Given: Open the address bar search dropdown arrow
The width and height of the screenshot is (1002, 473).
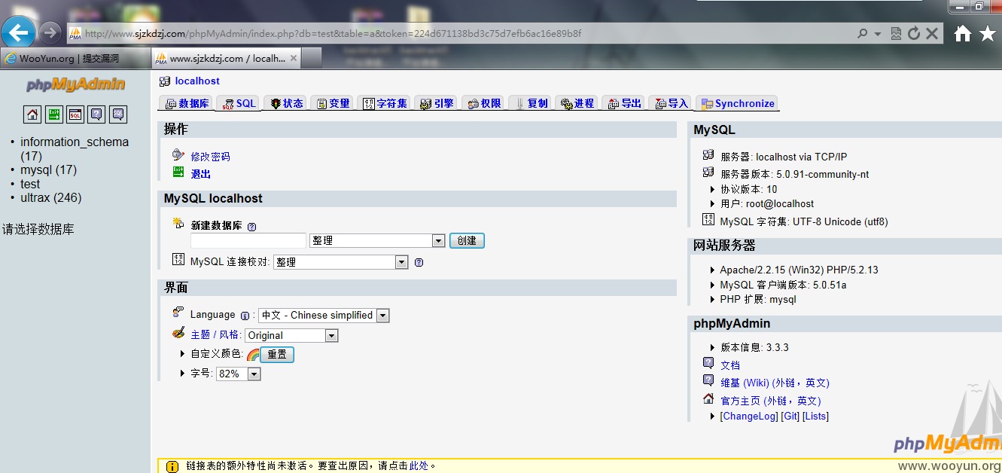Looking at the screenshot, I should [878, 34].
